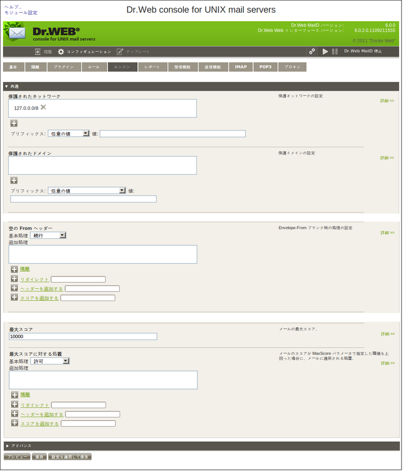Click the 隔離 link under max score handling

point(25,395)
